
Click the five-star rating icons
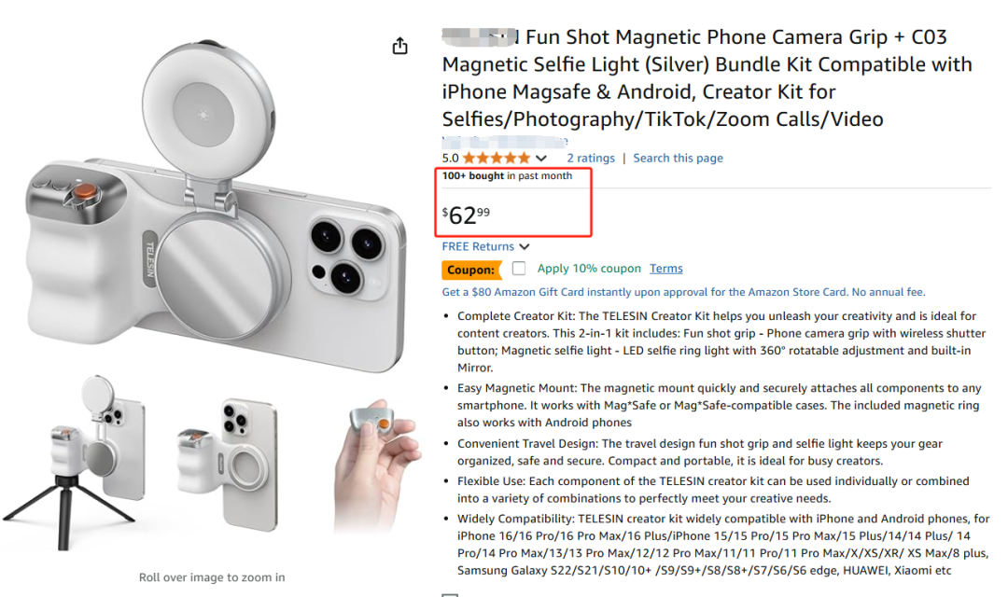[497, 158]
